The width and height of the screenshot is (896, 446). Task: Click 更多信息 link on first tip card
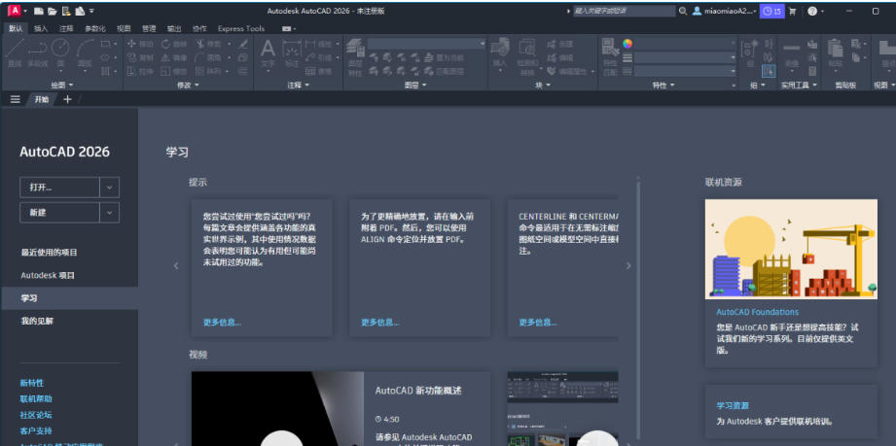(222, 323)
